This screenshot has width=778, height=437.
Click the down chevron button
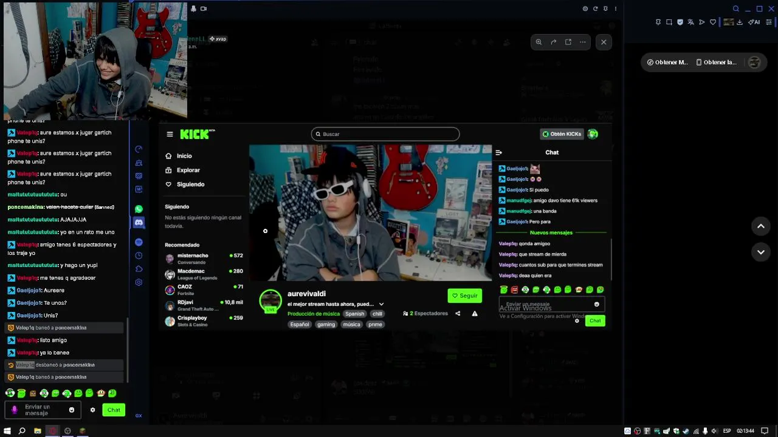click(761, 252)
